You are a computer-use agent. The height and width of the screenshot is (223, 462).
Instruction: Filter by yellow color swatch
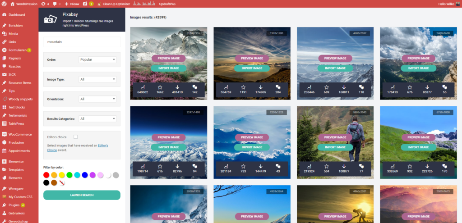(x=61, y=175)
